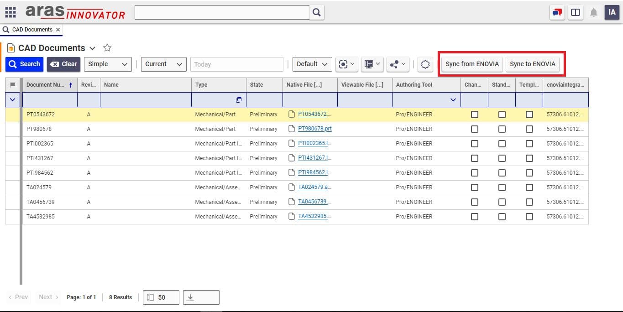Click the dashed-circle settings icon

tap(425, 64)
